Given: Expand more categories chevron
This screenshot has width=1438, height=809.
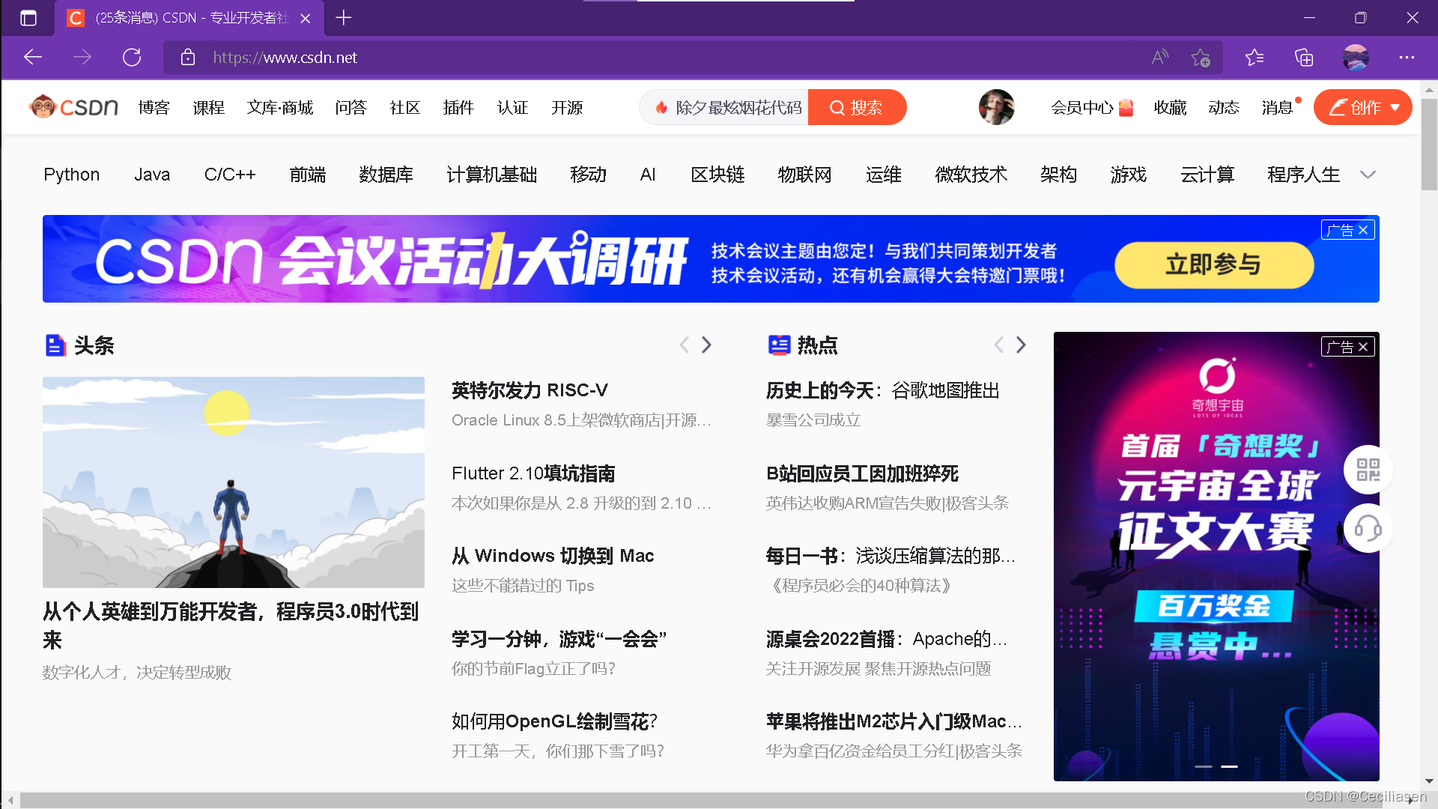Looking at the screenshot, I should pos(1368,175).
